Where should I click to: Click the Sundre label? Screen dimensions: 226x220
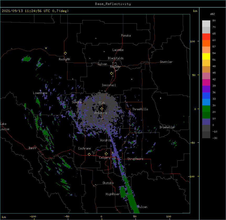click(77, 102)
